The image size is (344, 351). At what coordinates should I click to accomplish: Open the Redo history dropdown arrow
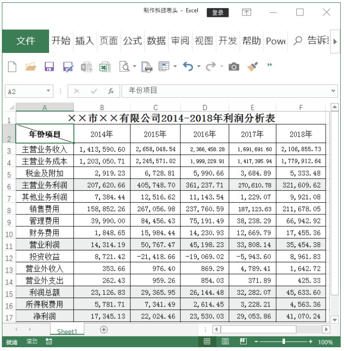(x=222, y=67)
